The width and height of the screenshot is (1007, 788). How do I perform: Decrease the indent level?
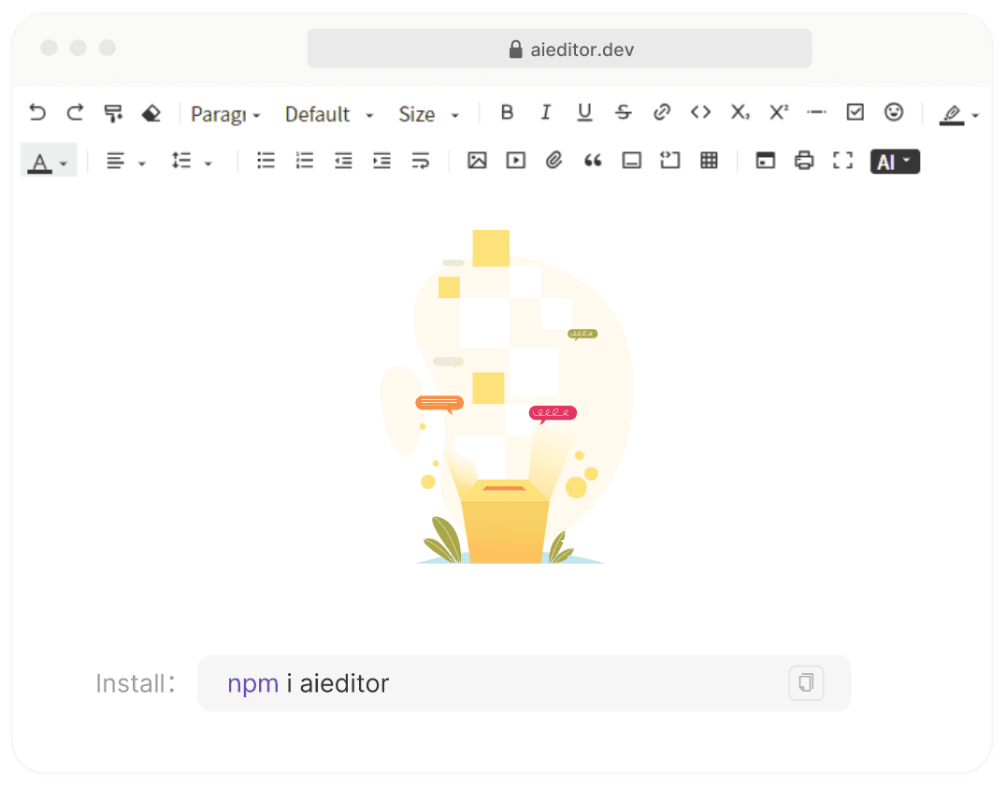343,161
